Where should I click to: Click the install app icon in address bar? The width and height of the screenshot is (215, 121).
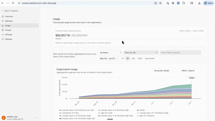[x=155, y=3]
